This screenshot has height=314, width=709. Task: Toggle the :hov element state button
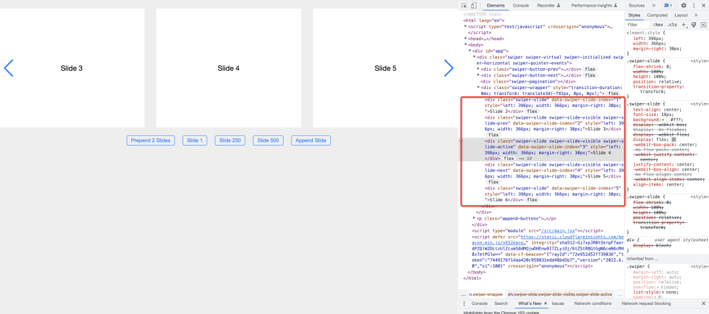tap(658, 25)
